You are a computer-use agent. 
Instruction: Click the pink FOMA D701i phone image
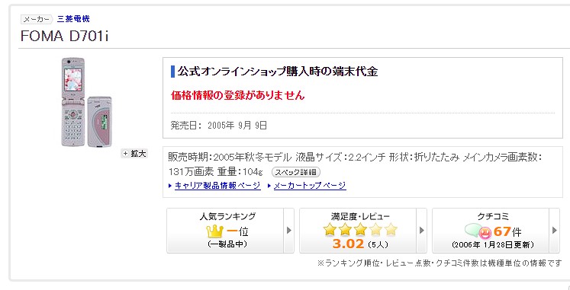(x=86, y=102)
